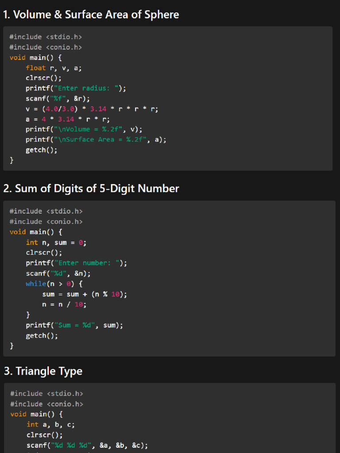The image size is (340, 453).
Task: Click the "int a, b, c;" declaration line
Action: click(50, 425)
